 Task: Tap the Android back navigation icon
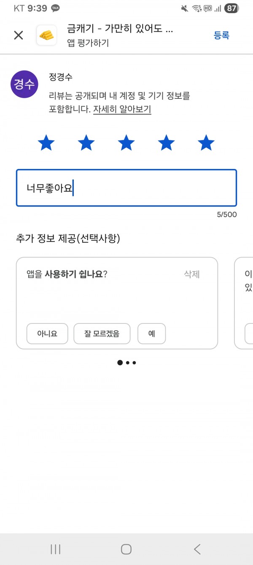197,549
